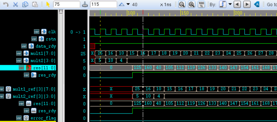
Task: Click the scissors cut icon
Action: pyautogui.click(x=16, y=4)
